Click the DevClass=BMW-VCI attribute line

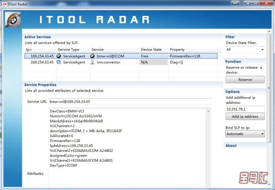coord(67,111)
